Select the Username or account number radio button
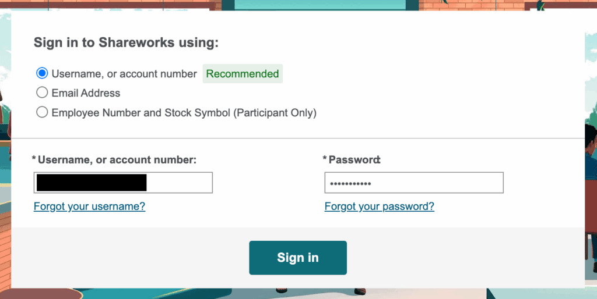Screen dimensions: 597x299 [x=42, y=73]
